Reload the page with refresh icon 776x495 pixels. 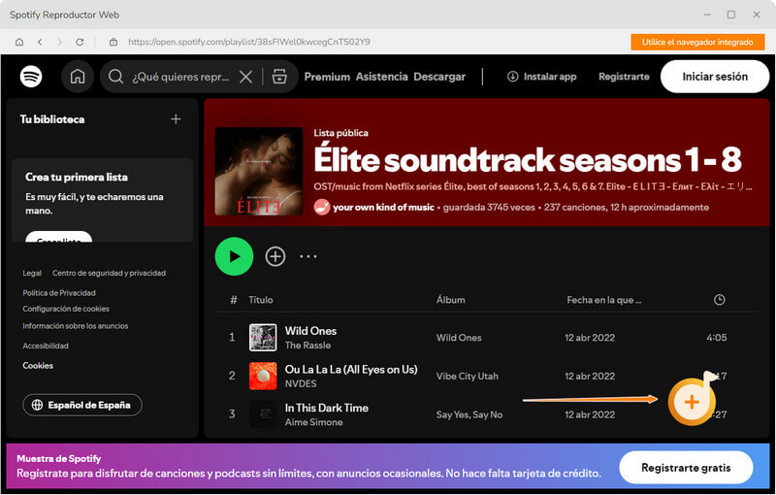[x=80, y=42]
